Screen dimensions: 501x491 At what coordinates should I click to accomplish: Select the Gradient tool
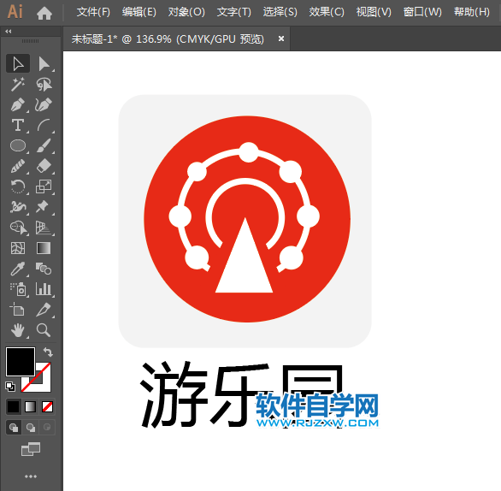[x=44, y=248]
